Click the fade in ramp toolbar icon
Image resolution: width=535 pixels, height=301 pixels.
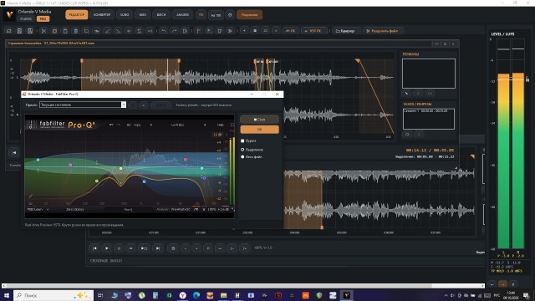tap(108, 31)
